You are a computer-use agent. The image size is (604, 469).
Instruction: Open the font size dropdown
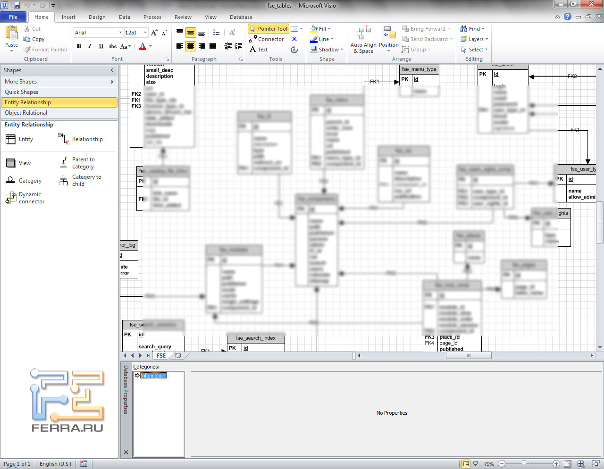145,33
